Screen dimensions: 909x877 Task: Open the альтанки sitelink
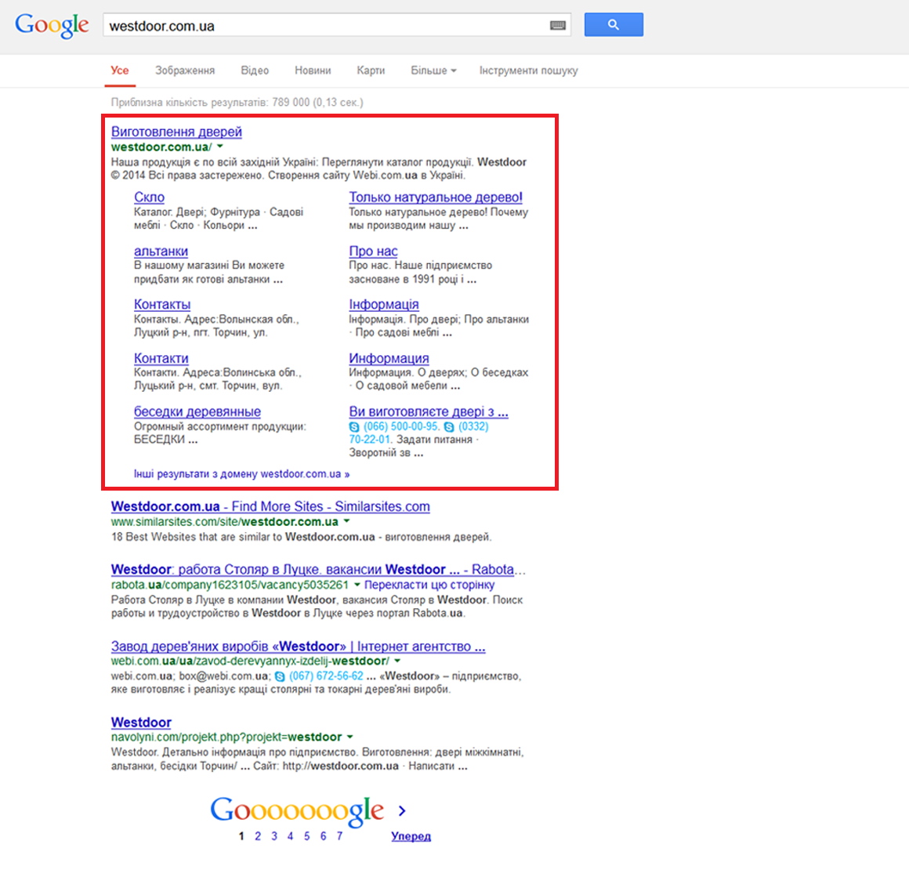[161, 251]
